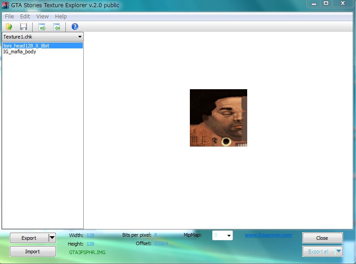356x264 pixels.
Task: Click the Close button
Action: pos(322,238)
